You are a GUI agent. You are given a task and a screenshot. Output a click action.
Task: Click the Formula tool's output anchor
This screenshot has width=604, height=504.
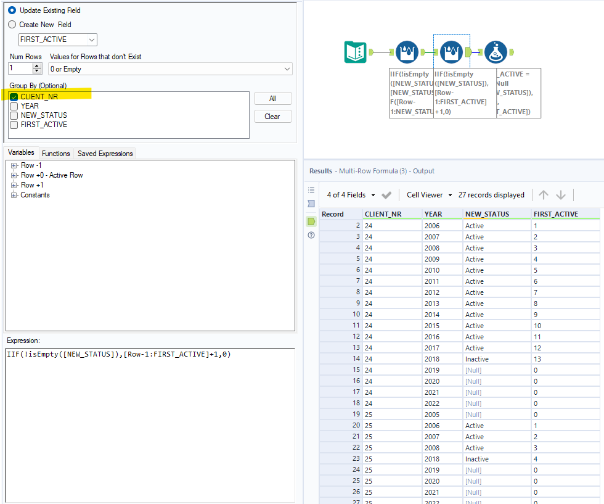pyautogui.click(x=512, y=52)
